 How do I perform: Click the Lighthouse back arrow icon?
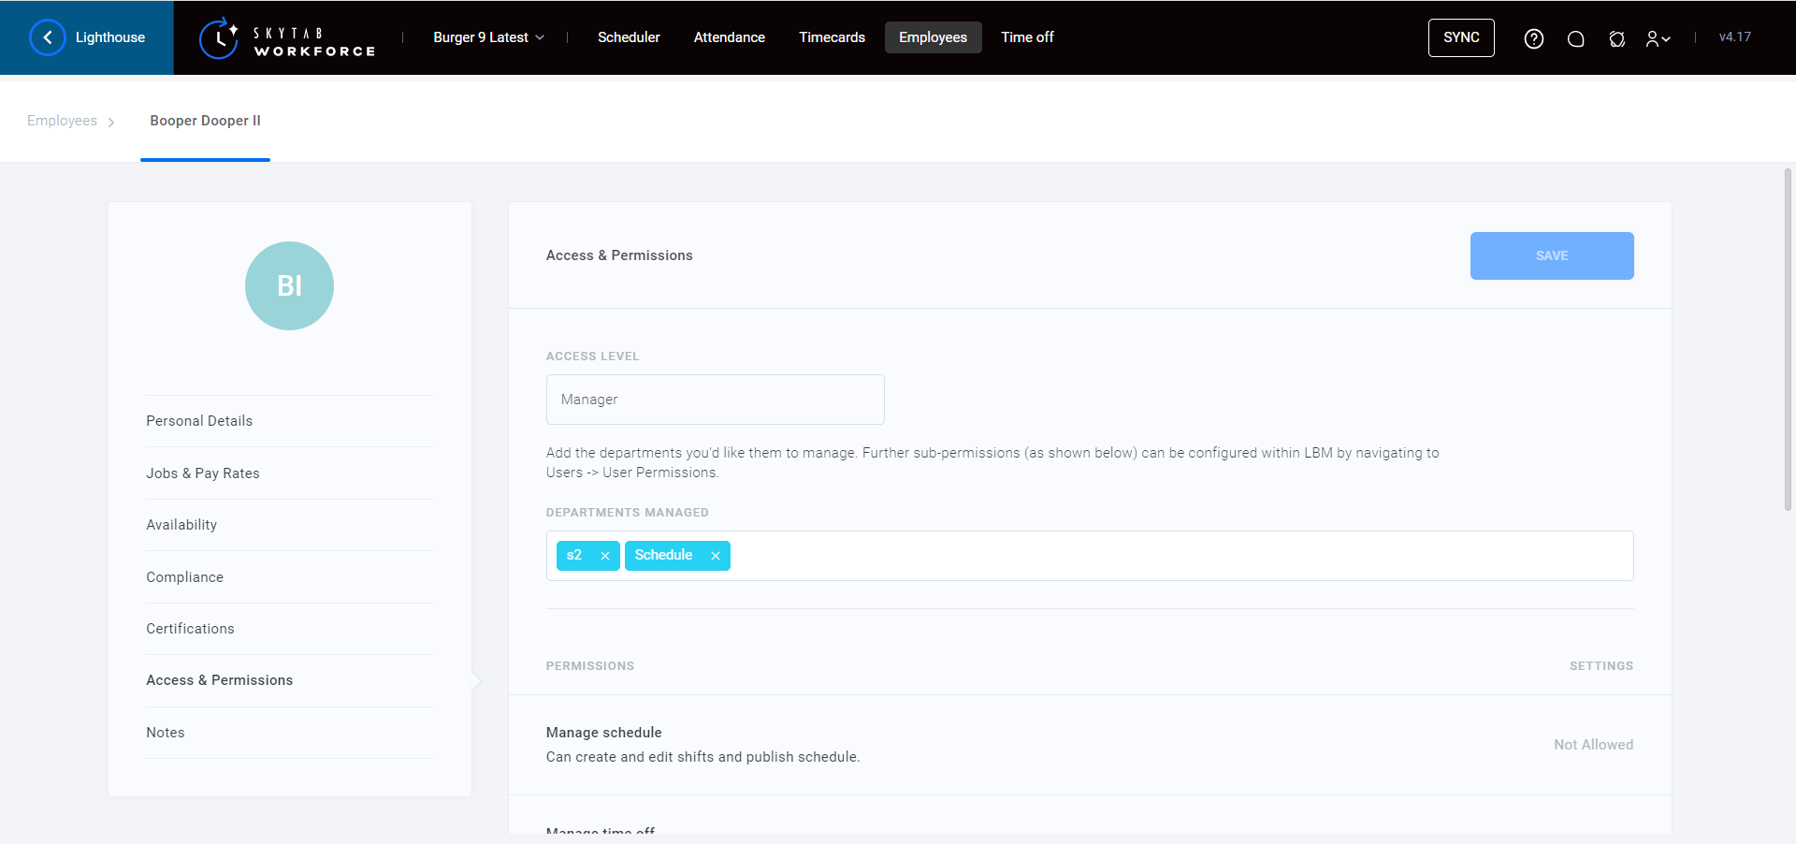[x=47, y=37]
